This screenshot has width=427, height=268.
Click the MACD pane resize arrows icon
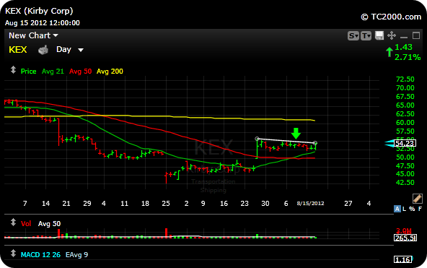click(x=13, y=254)
